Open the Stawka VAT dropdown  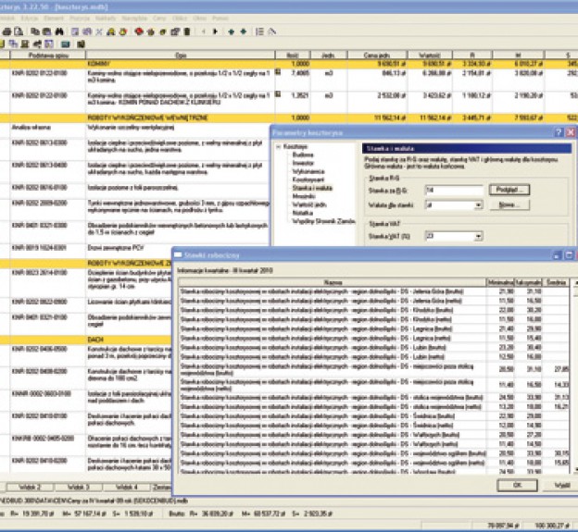479,236
